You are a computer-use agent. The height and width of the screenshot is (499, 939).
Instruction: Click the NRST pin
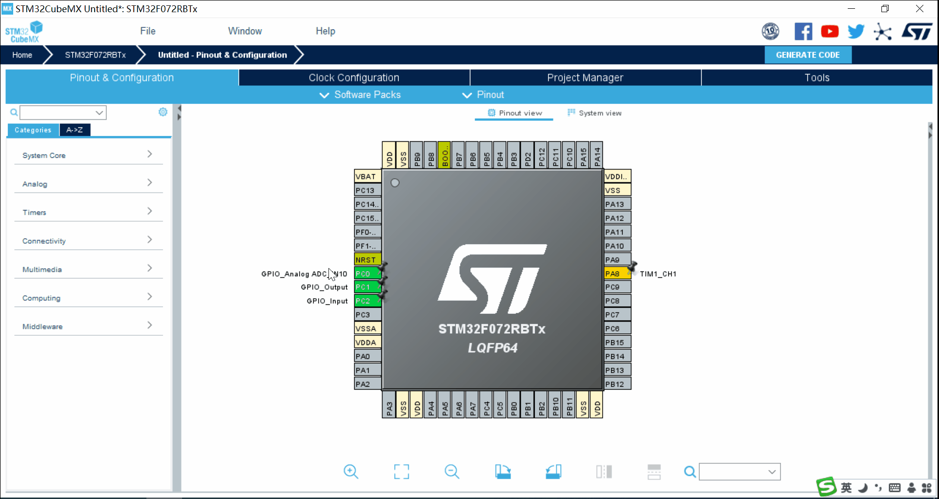tap(367, 260)
